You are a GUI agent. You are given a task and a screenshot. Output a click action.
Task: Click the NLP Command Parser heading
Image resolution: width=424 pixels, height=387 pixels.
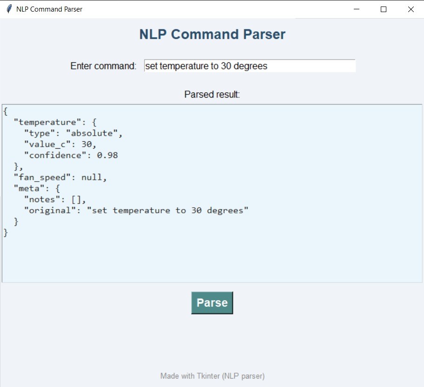pos(212,34)
